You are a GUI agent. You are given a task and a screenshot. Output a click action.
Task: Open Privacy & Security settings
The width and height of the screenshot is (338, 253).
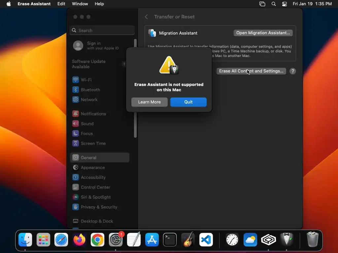(100, 207)
